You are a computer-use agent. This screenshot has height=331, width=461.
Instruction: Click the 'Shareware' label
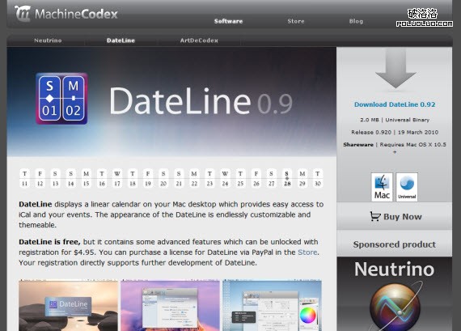point(358,145)
